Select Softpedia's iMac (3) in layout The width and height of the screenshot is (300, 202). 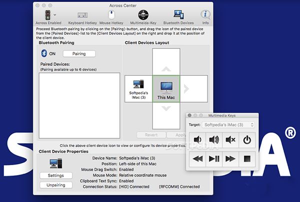click(138, 89)
